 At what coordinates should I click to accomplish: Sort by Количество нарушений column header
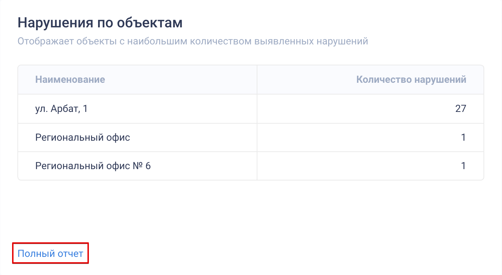click(411, 79)
